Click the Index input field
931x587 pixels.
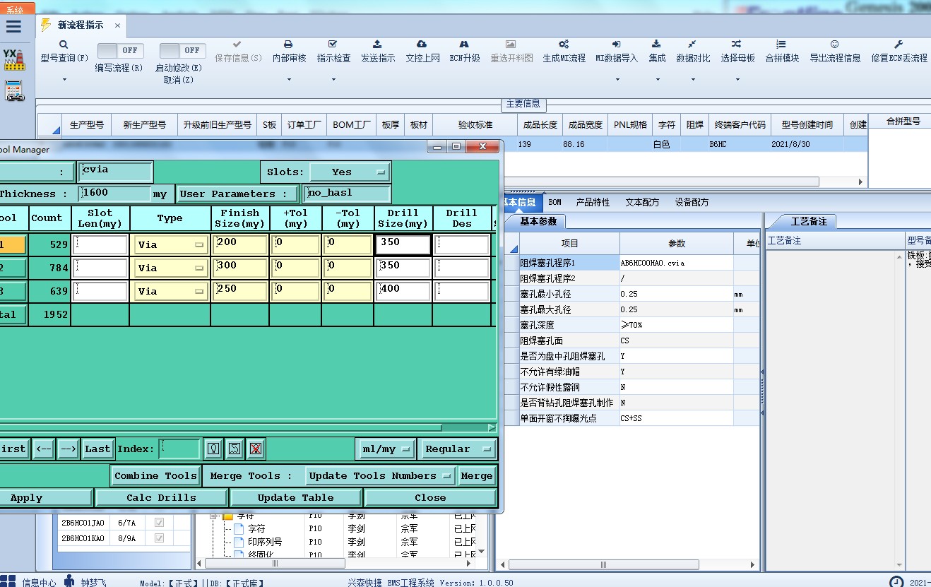pos(179,449)
